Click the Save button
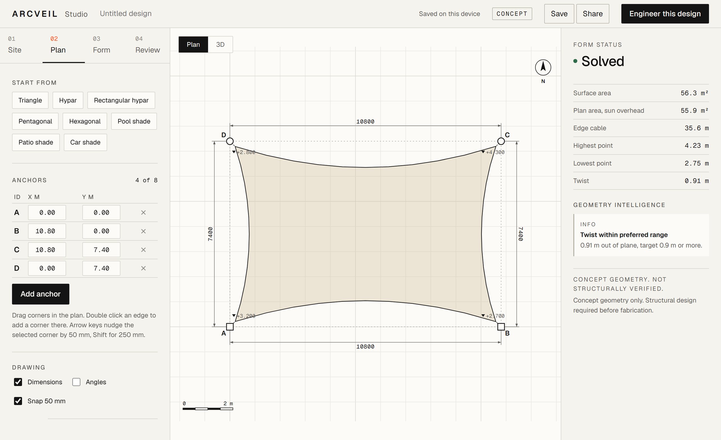 click(x=559, y=14)
